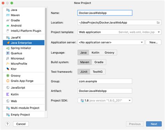The width and height of the screenshot is (165, 130).
Task: Click the JavaScript globe icon
Action: [x=8, y=87]
